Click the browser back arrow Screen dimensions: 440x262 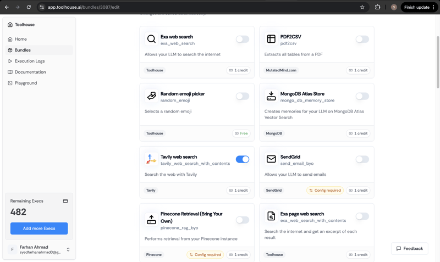click(x=7, y=7)
